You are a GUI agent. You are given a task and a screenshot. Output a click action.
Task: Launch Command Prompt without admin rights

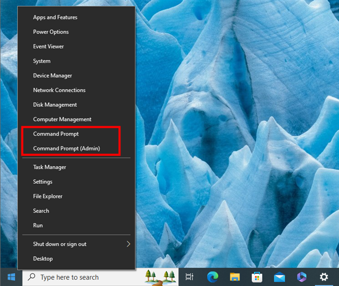tap(76, 134)
